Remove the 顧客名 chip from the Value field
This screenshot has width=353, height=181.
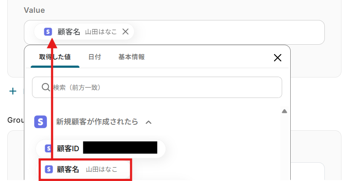coord(125,32)
